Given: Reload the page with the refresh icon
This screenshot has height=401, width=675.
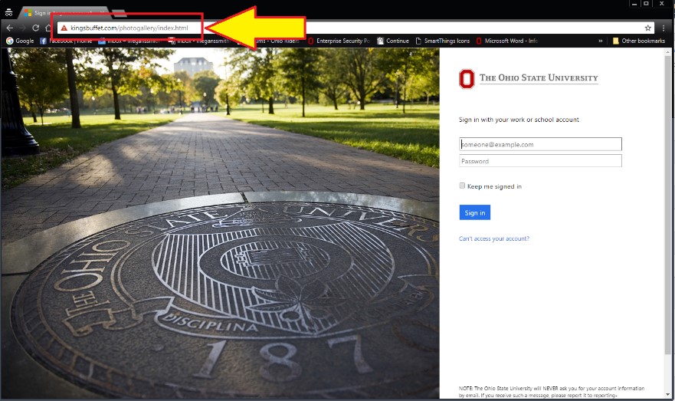Looking at the screenshot, I should tap(36, 28).
